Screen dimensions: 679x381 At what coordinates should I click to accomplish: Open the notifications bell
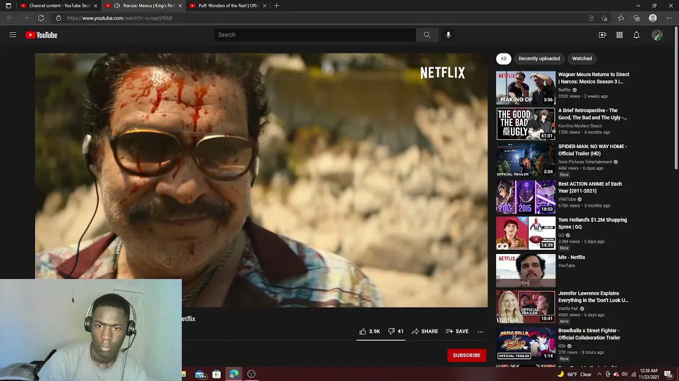coord(637,35)
